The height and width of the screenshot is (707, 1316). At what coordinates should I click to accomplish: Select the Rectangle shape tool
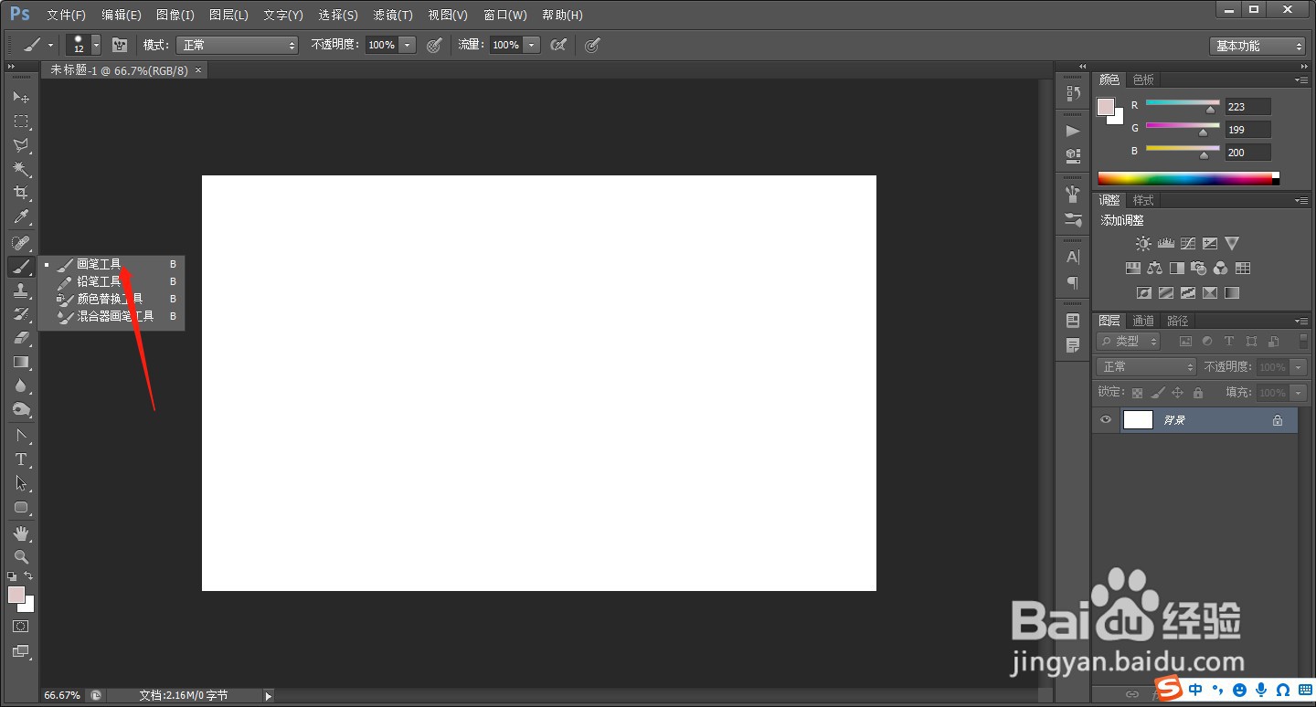pos(21,507)
